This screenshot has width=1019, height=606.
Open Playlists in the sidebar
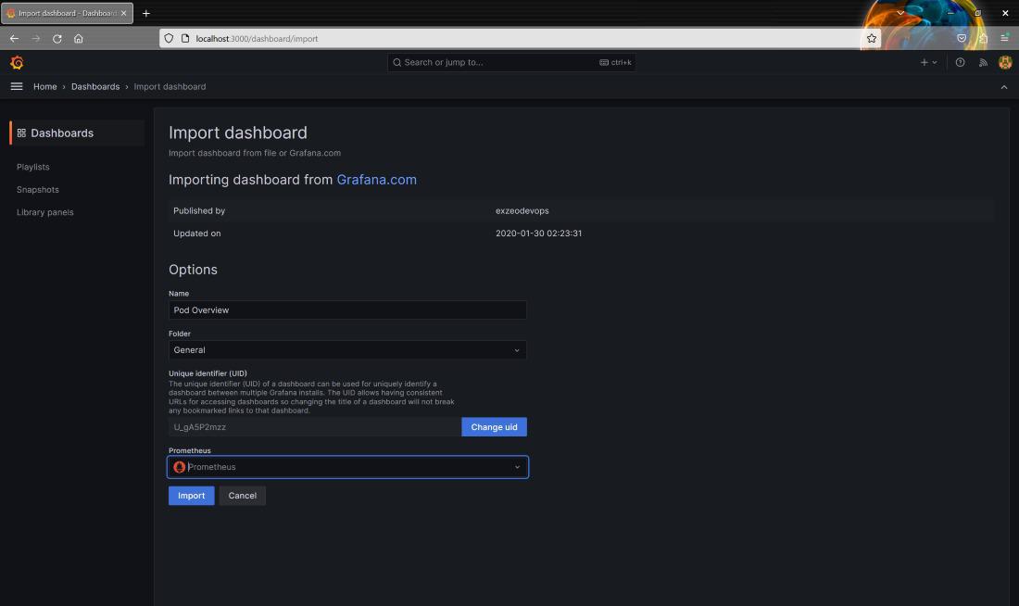pyautogui.click(x=33, y=167)
